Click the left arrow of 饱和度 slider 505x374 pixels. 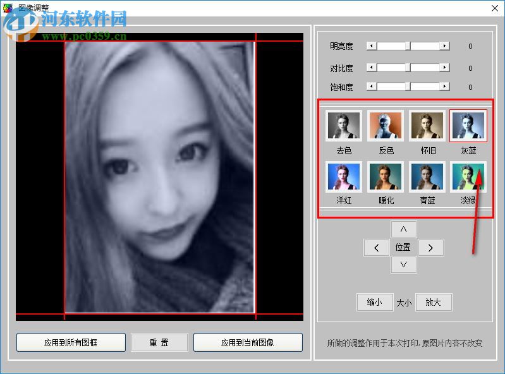coord(372,87)
